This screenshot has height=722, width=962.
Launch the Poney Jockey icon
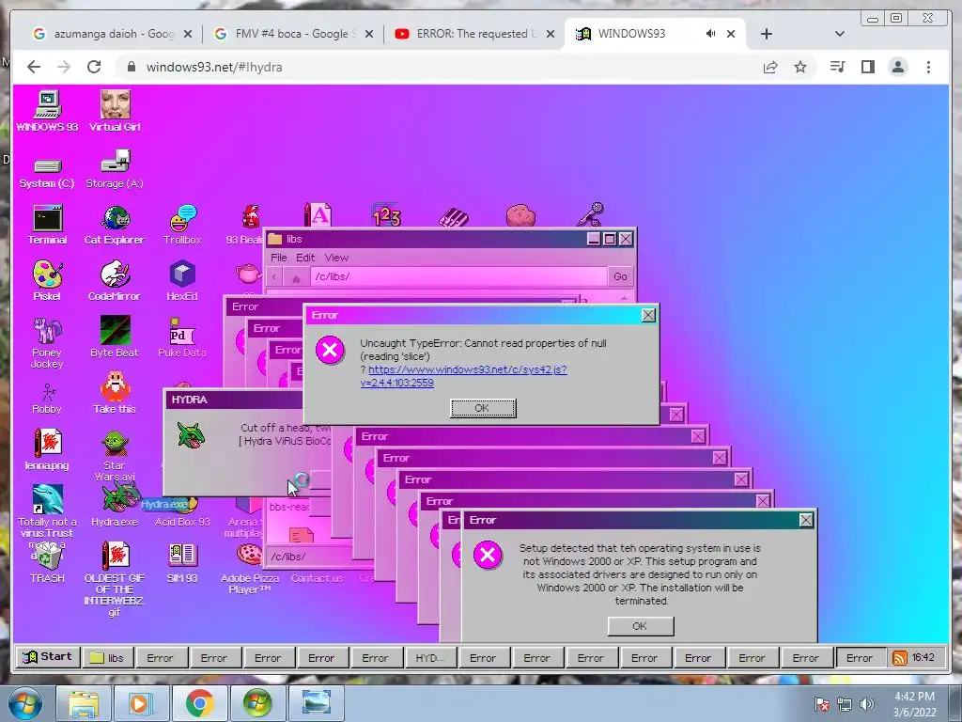coord(47,342)
